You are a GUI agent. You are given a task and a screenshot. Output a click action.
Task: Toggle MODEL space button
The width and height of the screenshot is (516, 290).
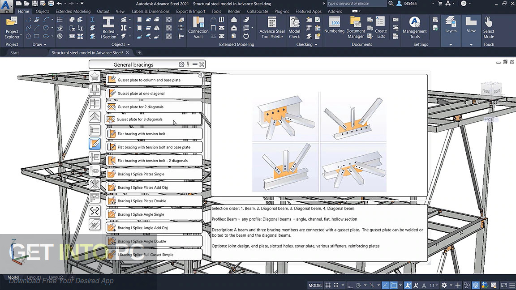point(315,285)
